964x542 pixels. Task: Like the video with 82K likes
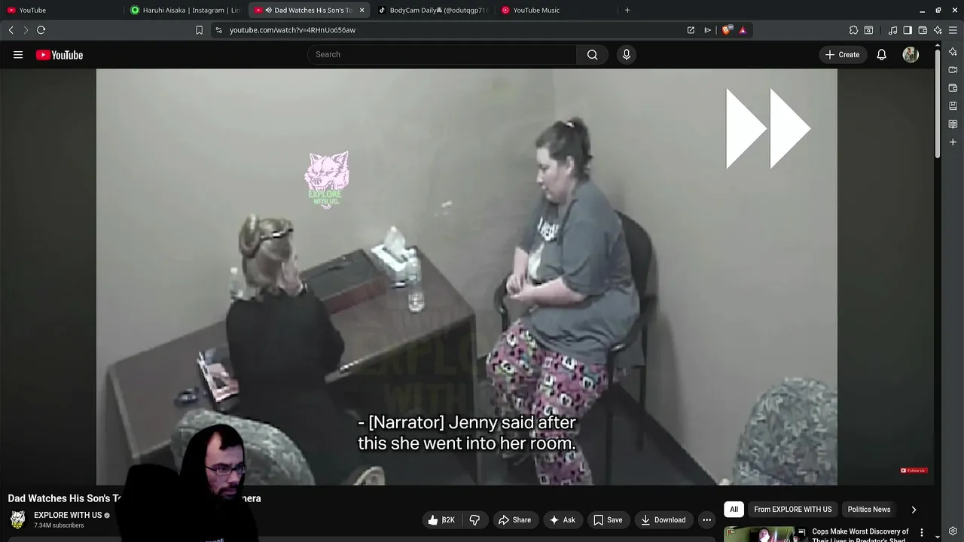[441, 520]
